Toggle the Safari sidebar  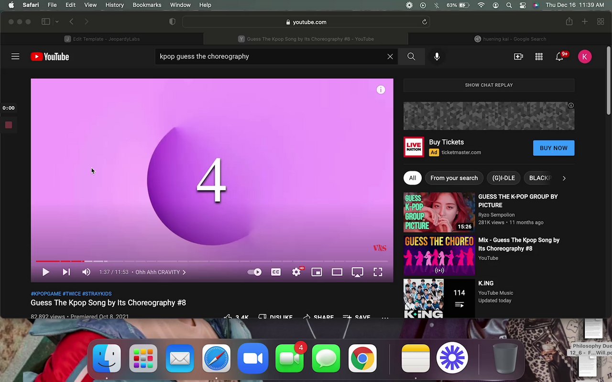coord(46,21)
